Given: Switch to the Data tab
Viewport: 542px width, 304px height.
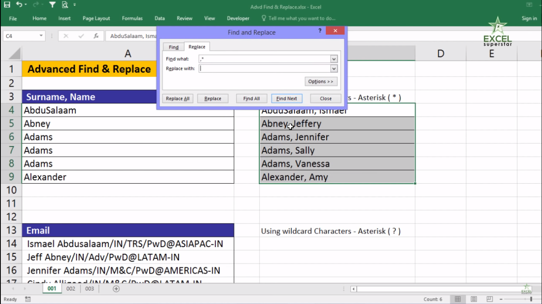Looking at the screenshot, I should tap(160, 18).
